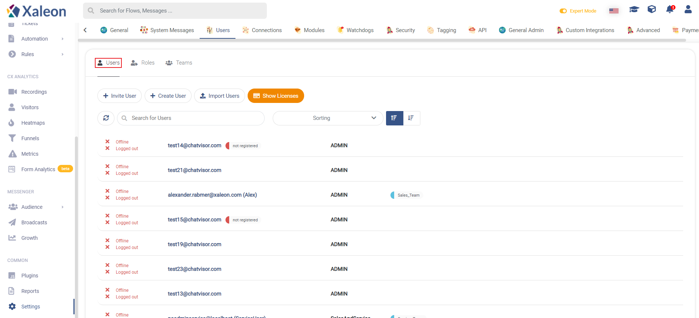
Task: Open the Advanced tab
Action: 644,30
